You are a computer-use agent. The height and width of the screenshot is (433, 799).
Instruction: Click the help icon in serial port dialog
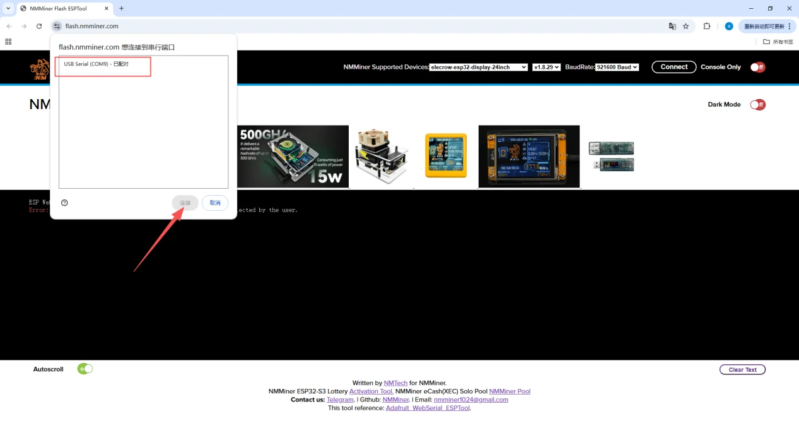[64, 203]
